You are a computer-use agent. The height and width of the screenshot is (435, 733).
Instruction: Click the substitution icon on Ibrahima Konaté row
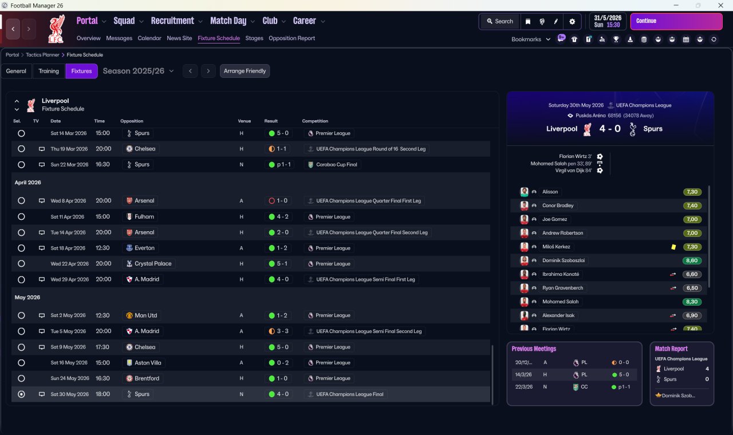click(x=673, y=274)
